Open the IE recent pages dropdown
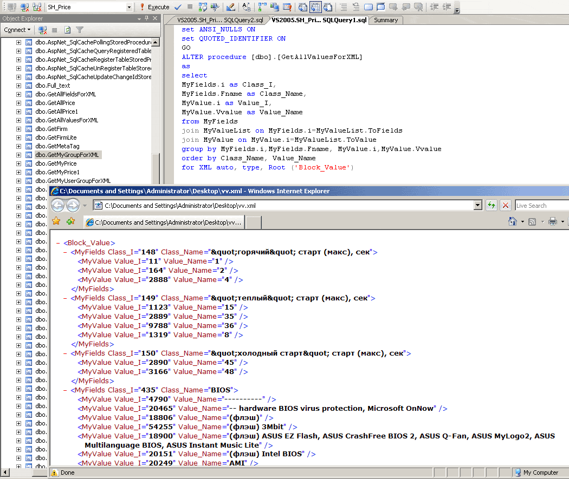Screen dimensions: 569x479 click(85, 206)
